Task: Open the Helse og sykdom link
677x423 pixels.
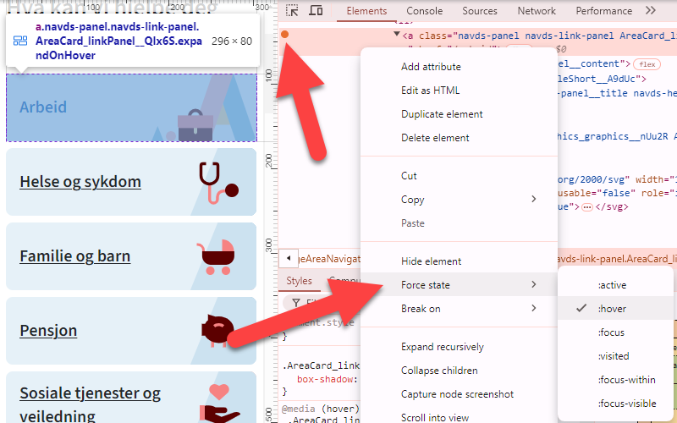Action: [80, 182]
